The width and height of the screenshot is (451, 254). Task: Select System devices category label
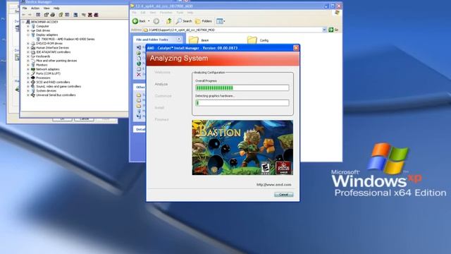(x=46, y=91)
